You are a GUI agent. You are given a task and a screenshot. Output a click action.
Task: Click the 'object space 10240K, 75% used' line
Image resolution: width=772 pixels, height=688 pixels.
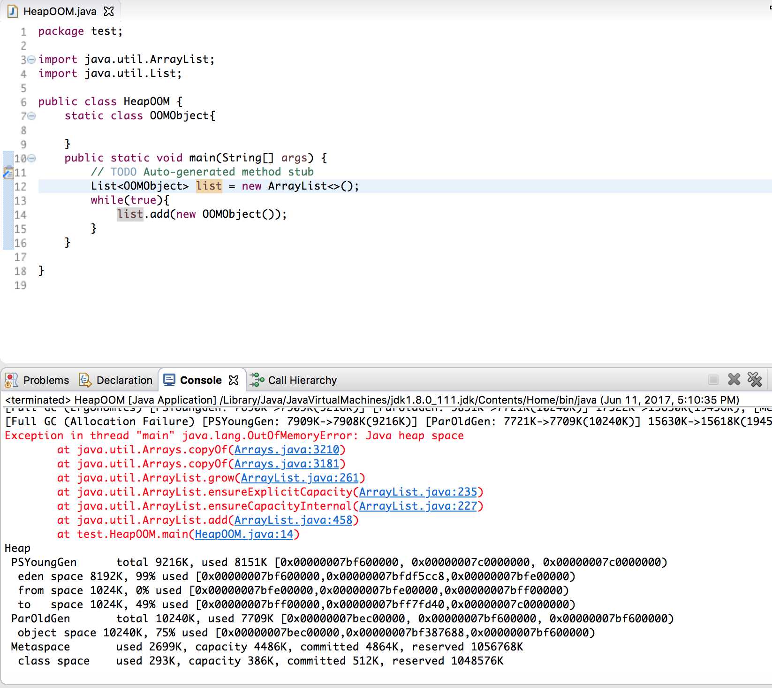[306, 633]
